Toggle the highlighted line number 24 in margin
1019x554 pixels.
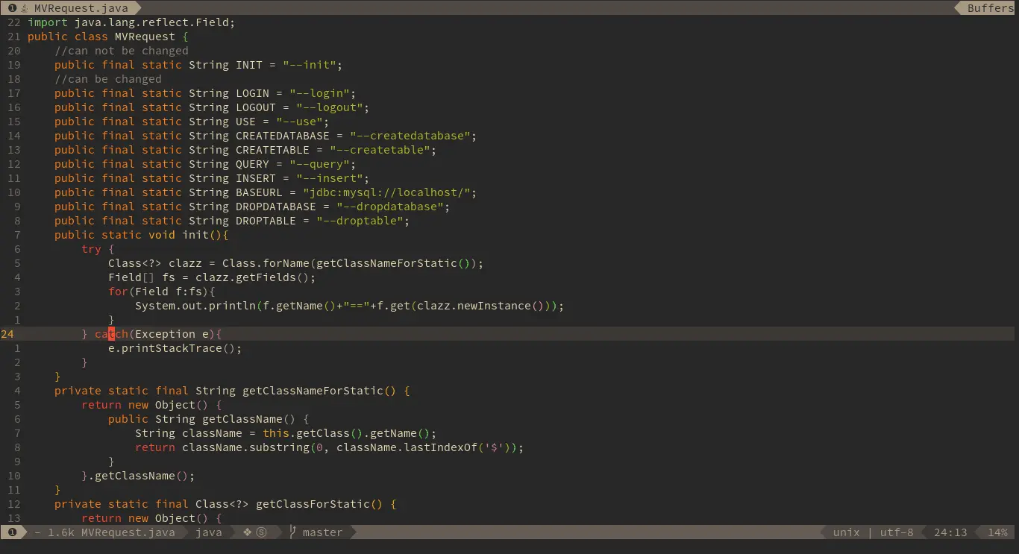point(8,334)
